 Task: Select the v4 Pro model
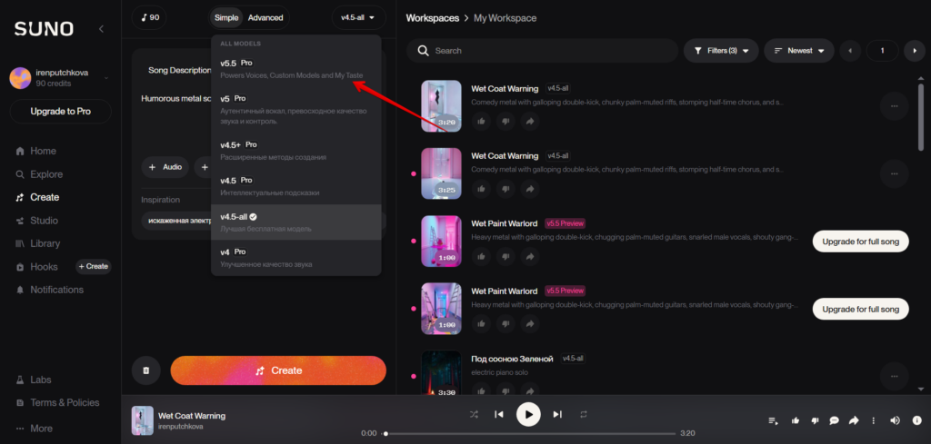tap(295, 258)
